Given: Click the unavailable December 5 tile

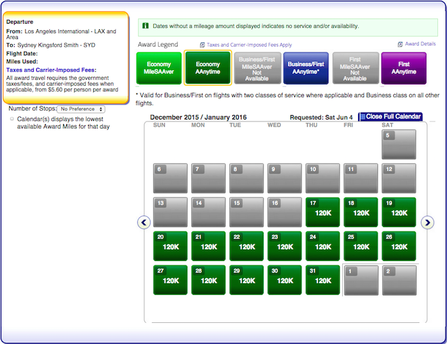Looking at the screenshot, I should click(399, 145).
